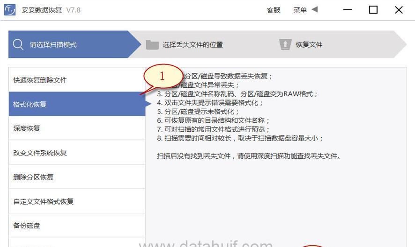Choose 深度恢复 scan mode
The height and width of the screenshot is (247, 415).
pyautogui.click(x=77, y=128)
